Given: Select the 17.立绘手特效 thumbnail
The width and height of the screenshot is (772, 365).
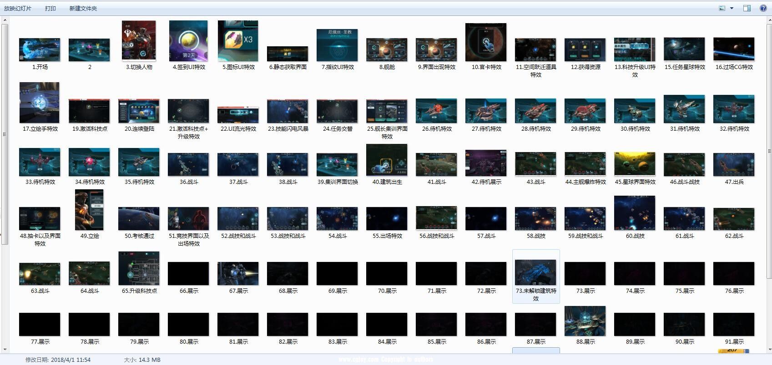Looking at the screenshot, I should [40, 103].
